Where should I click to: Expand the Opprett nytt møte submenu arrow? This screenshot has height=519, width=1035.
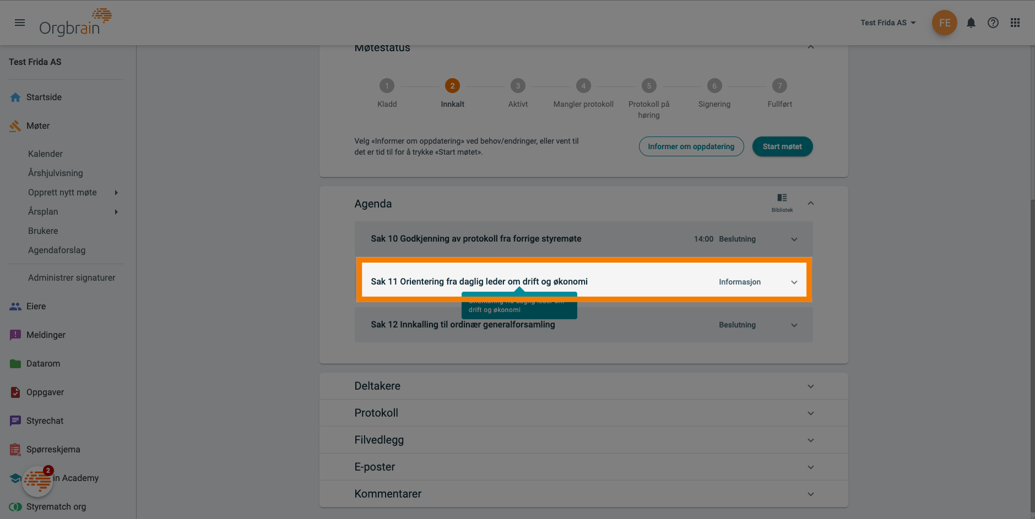click(116, 192)
